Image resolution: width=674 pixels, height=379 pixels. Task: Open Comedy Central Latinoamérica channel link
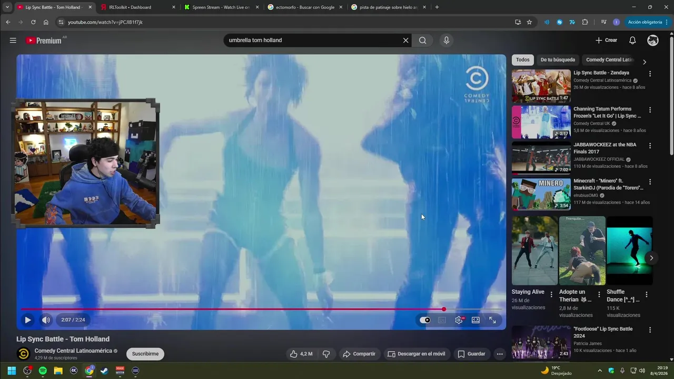pyautogui.click(x=73, y=351)
